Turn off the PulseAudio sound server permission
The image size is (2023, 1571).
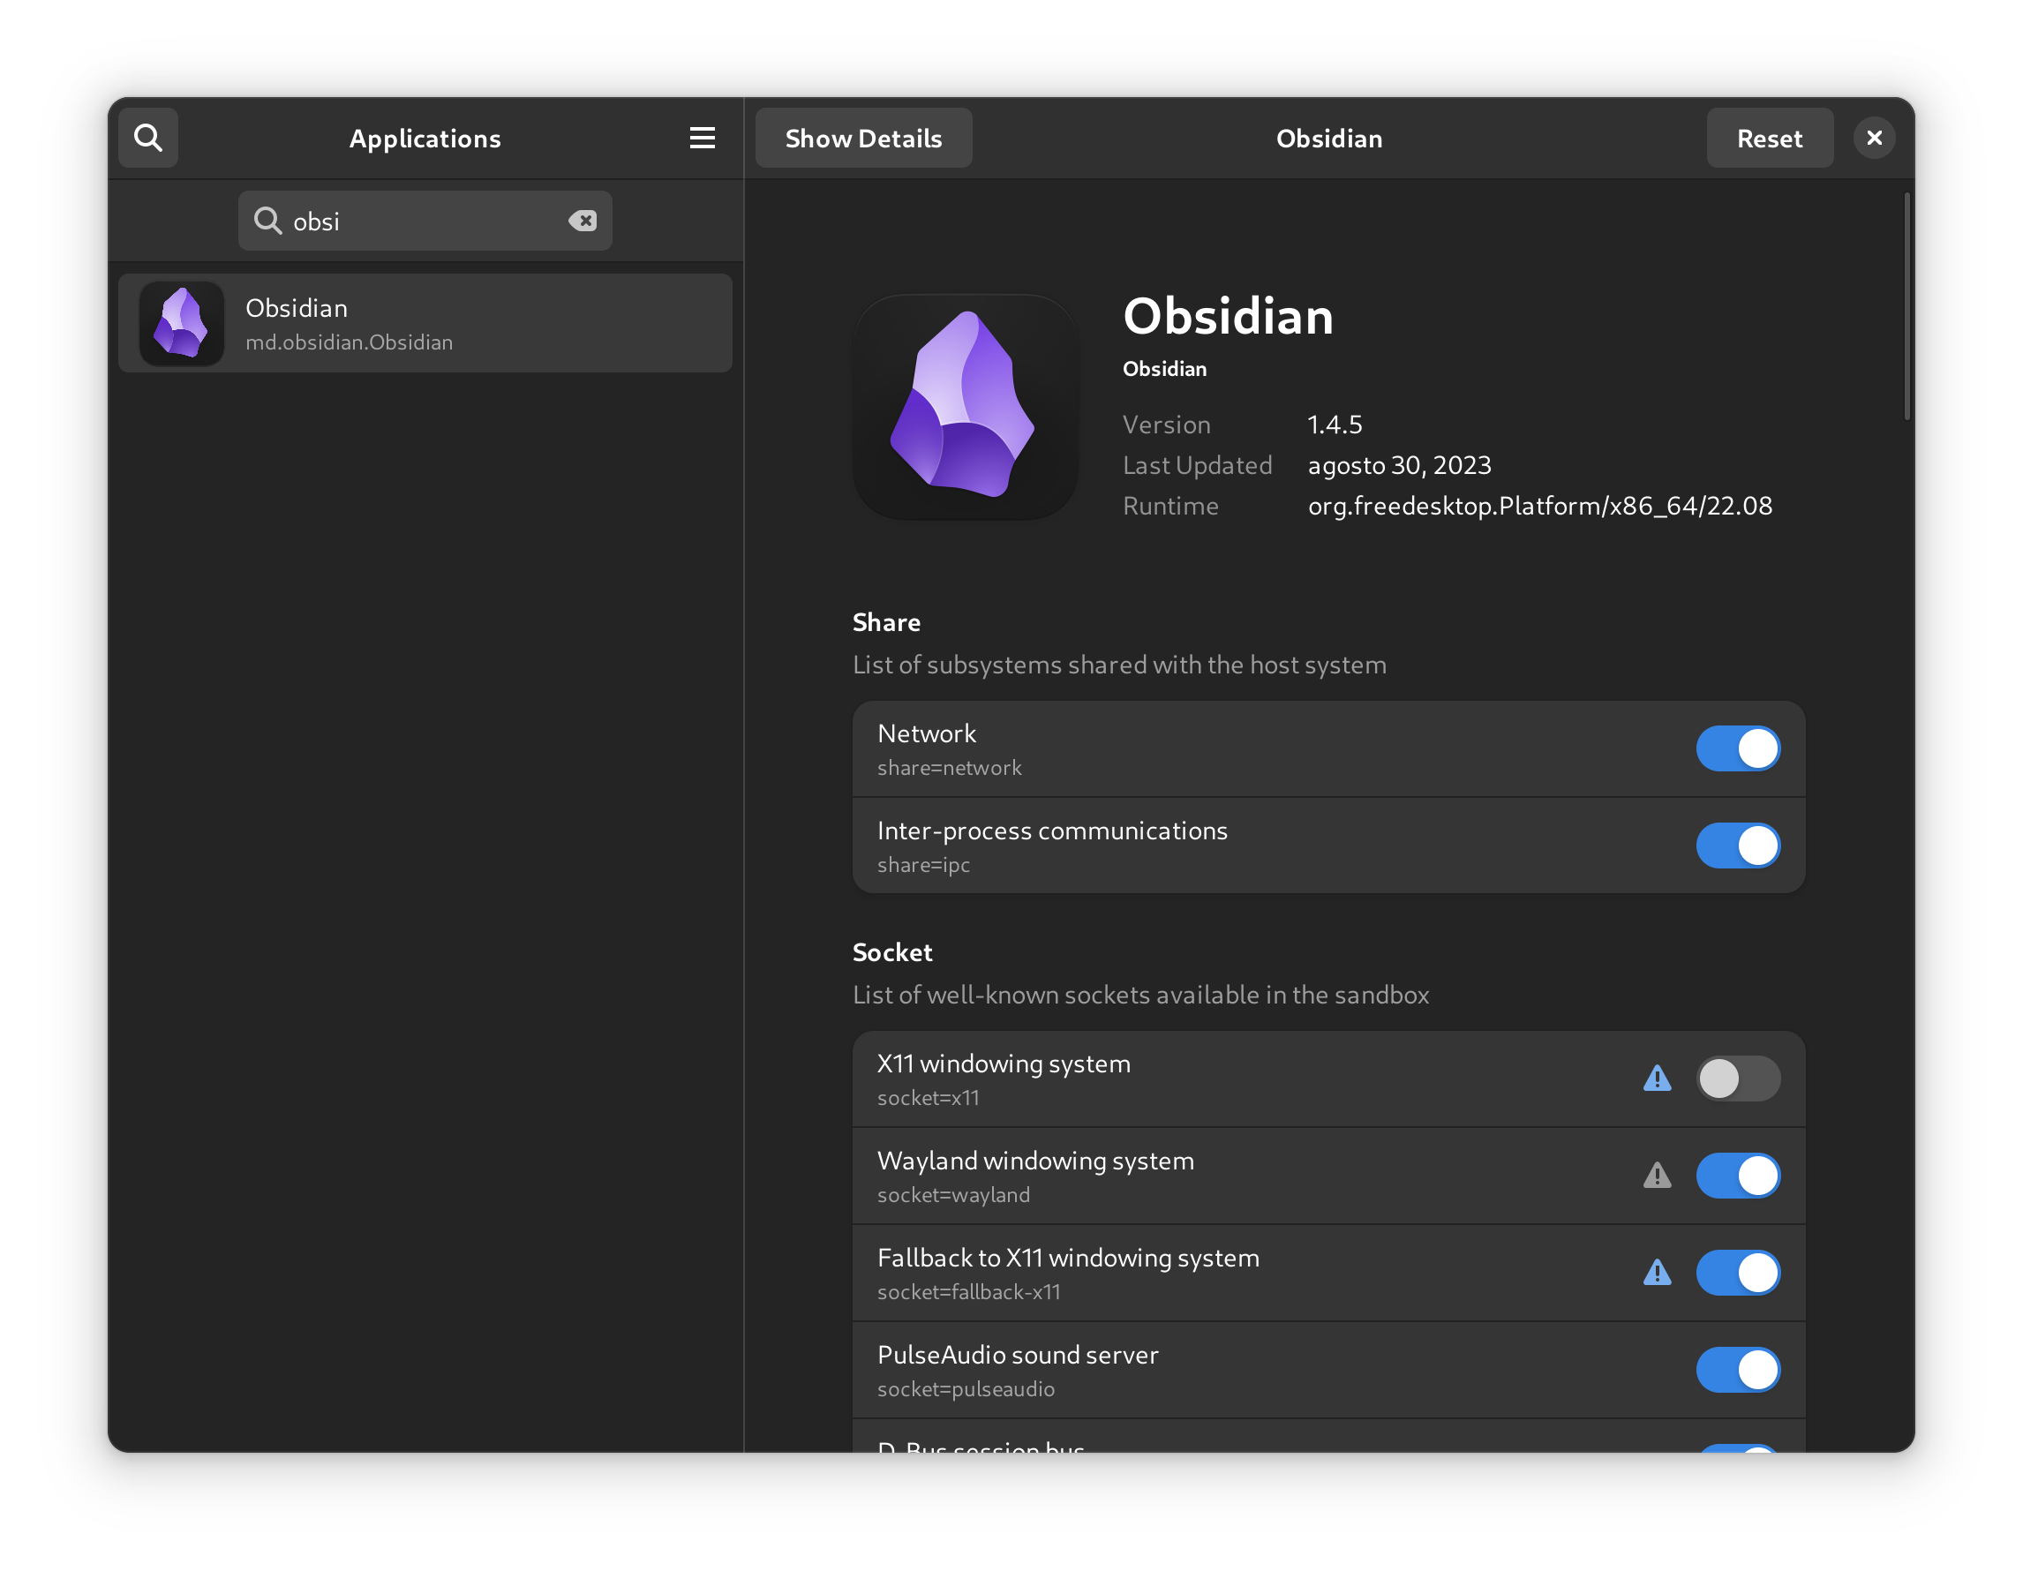coord(1738,1370)
